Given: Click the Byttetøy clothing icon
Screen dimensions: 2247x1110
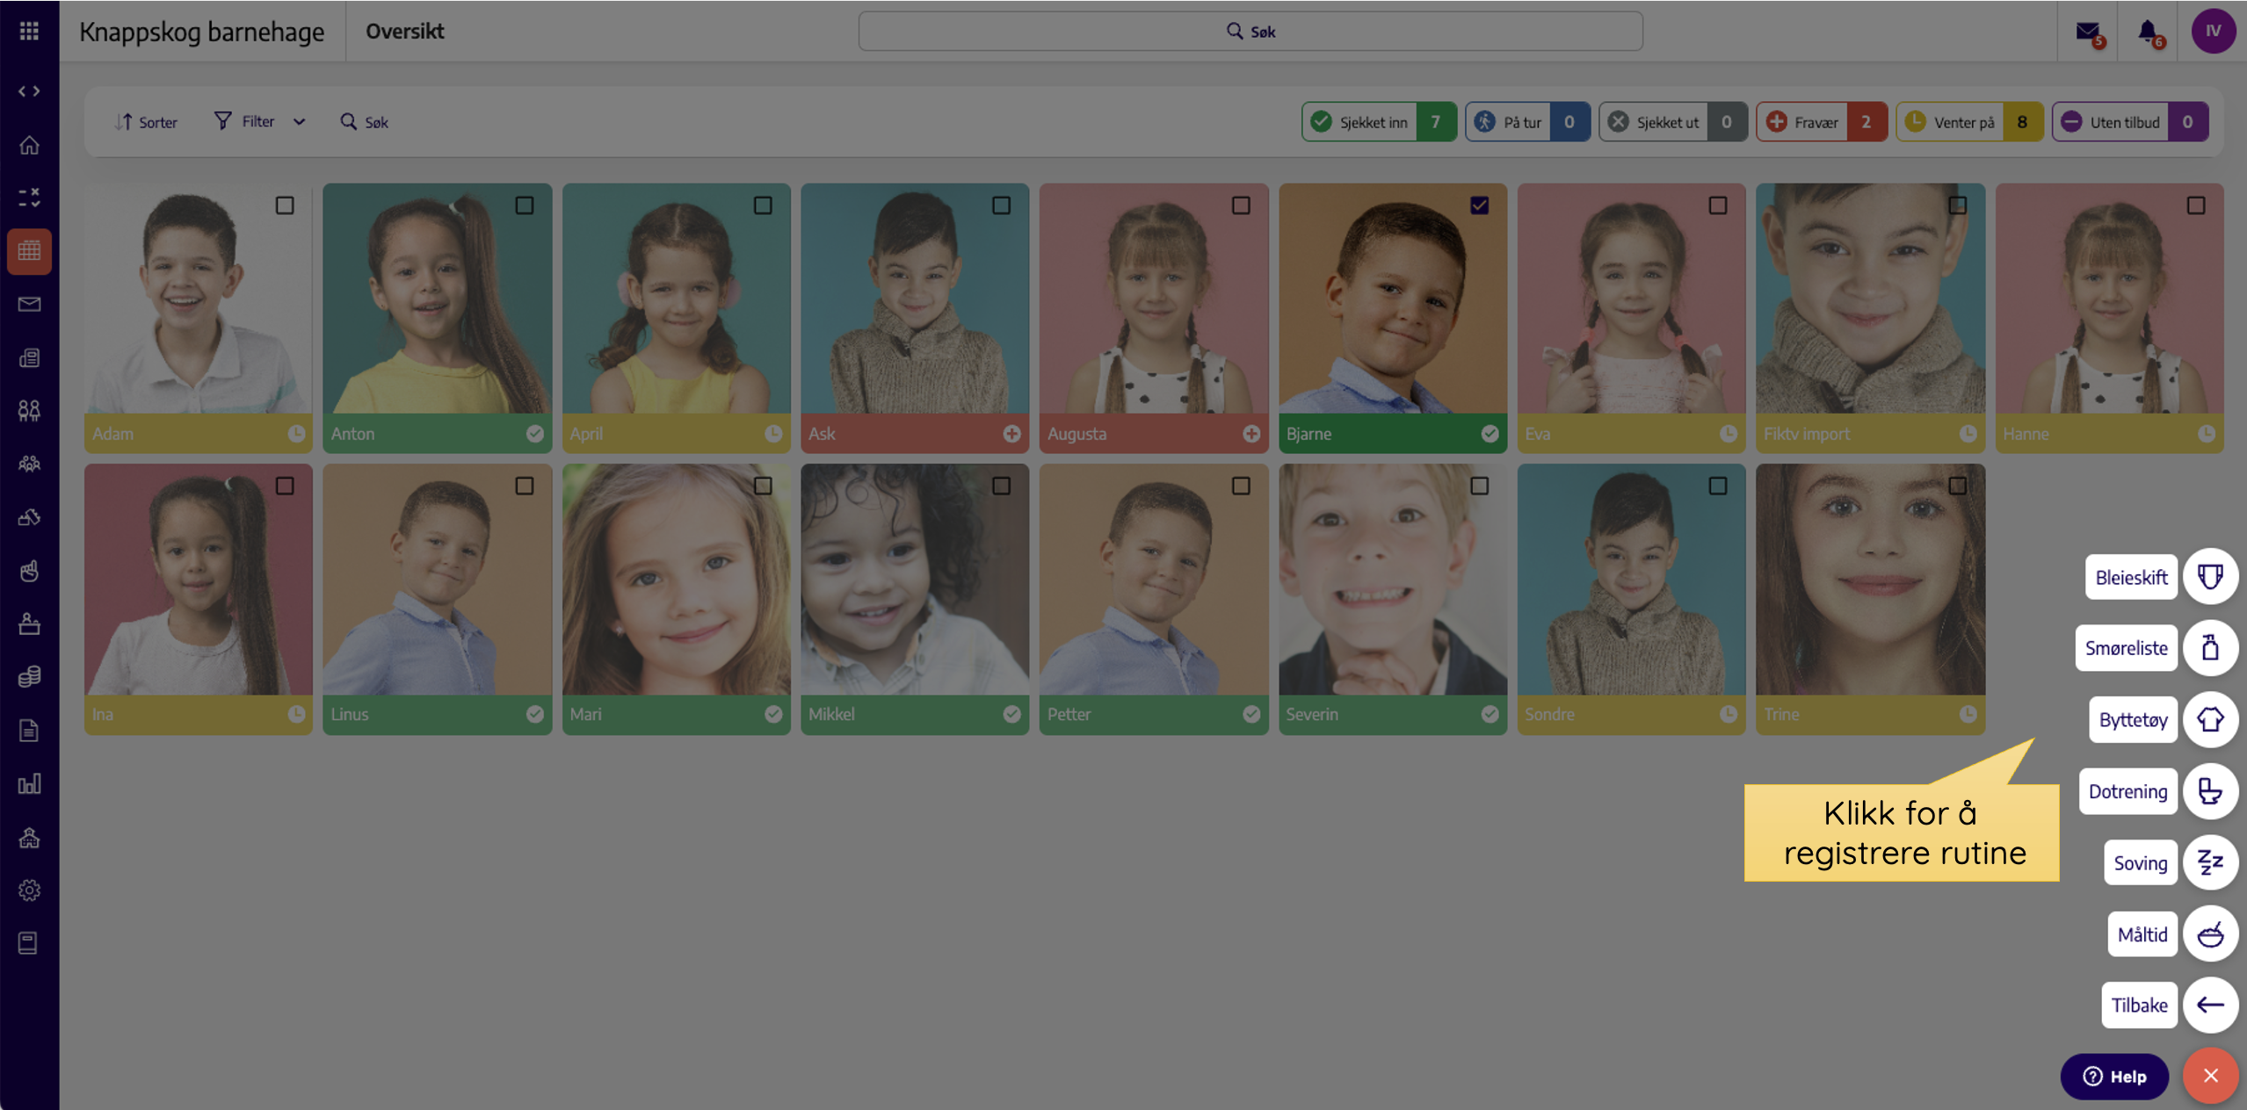Looking at the screenshot, I should [2211, 720].
